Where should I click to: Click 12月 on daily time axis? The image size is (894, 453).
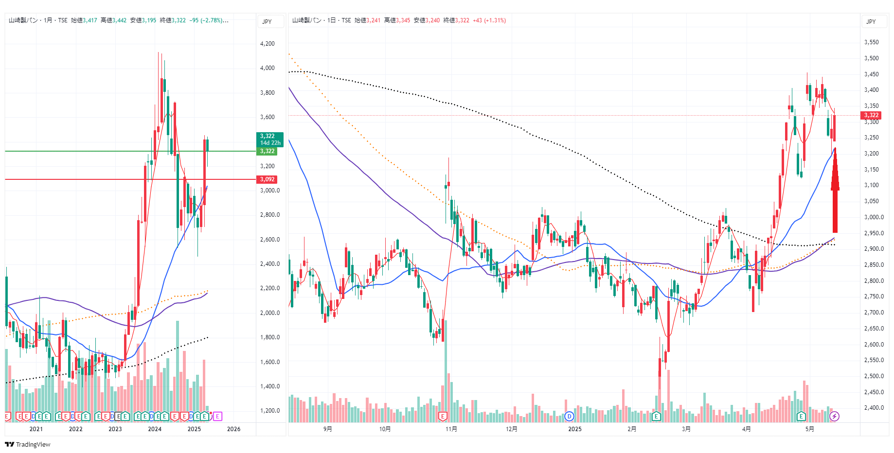click(x=512, y=429)
